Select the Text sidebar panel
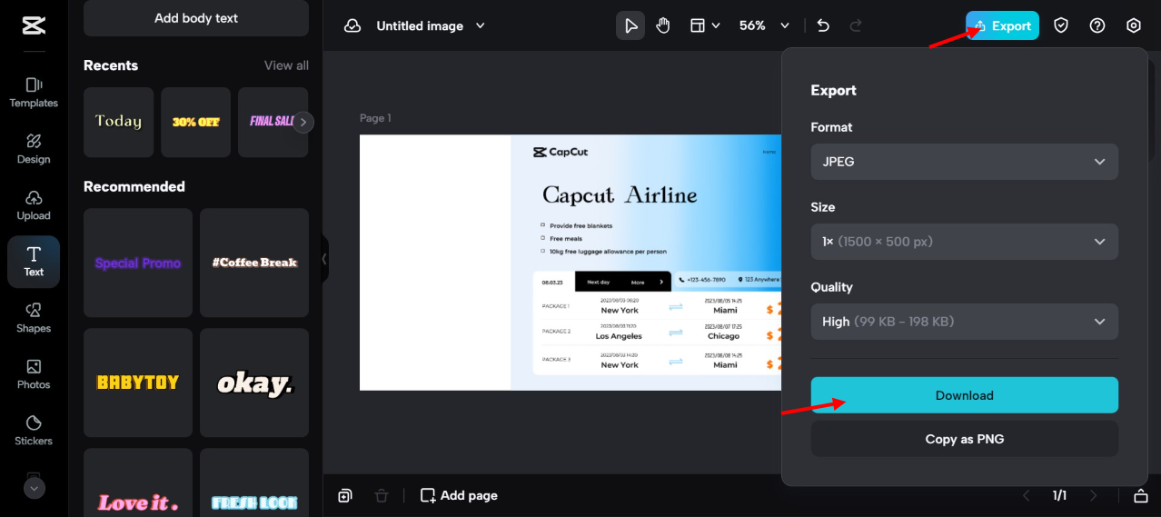The image size is (1161, 517). click(34, 262)
